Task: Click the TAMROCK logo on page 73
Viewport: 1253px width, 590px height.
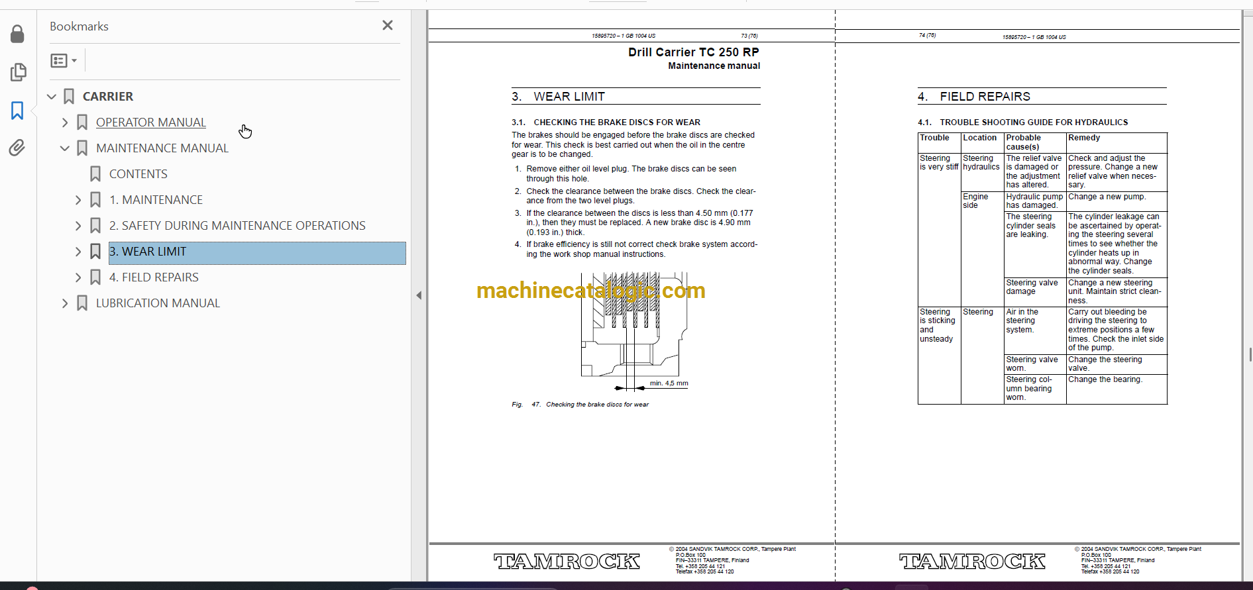Action: click(567, 562)
